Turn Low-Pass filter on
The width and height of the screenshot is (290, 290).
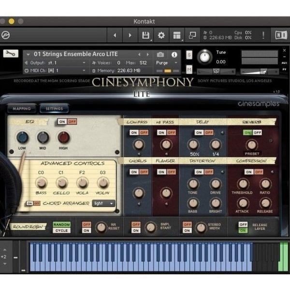(134, 132)
